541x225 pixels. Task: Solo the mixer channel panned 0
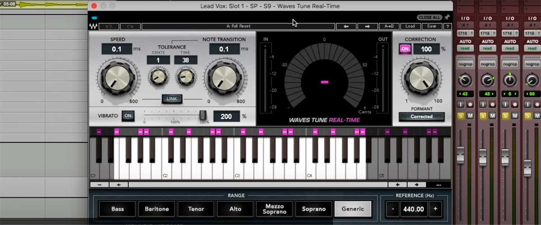(x=505, y=116)
